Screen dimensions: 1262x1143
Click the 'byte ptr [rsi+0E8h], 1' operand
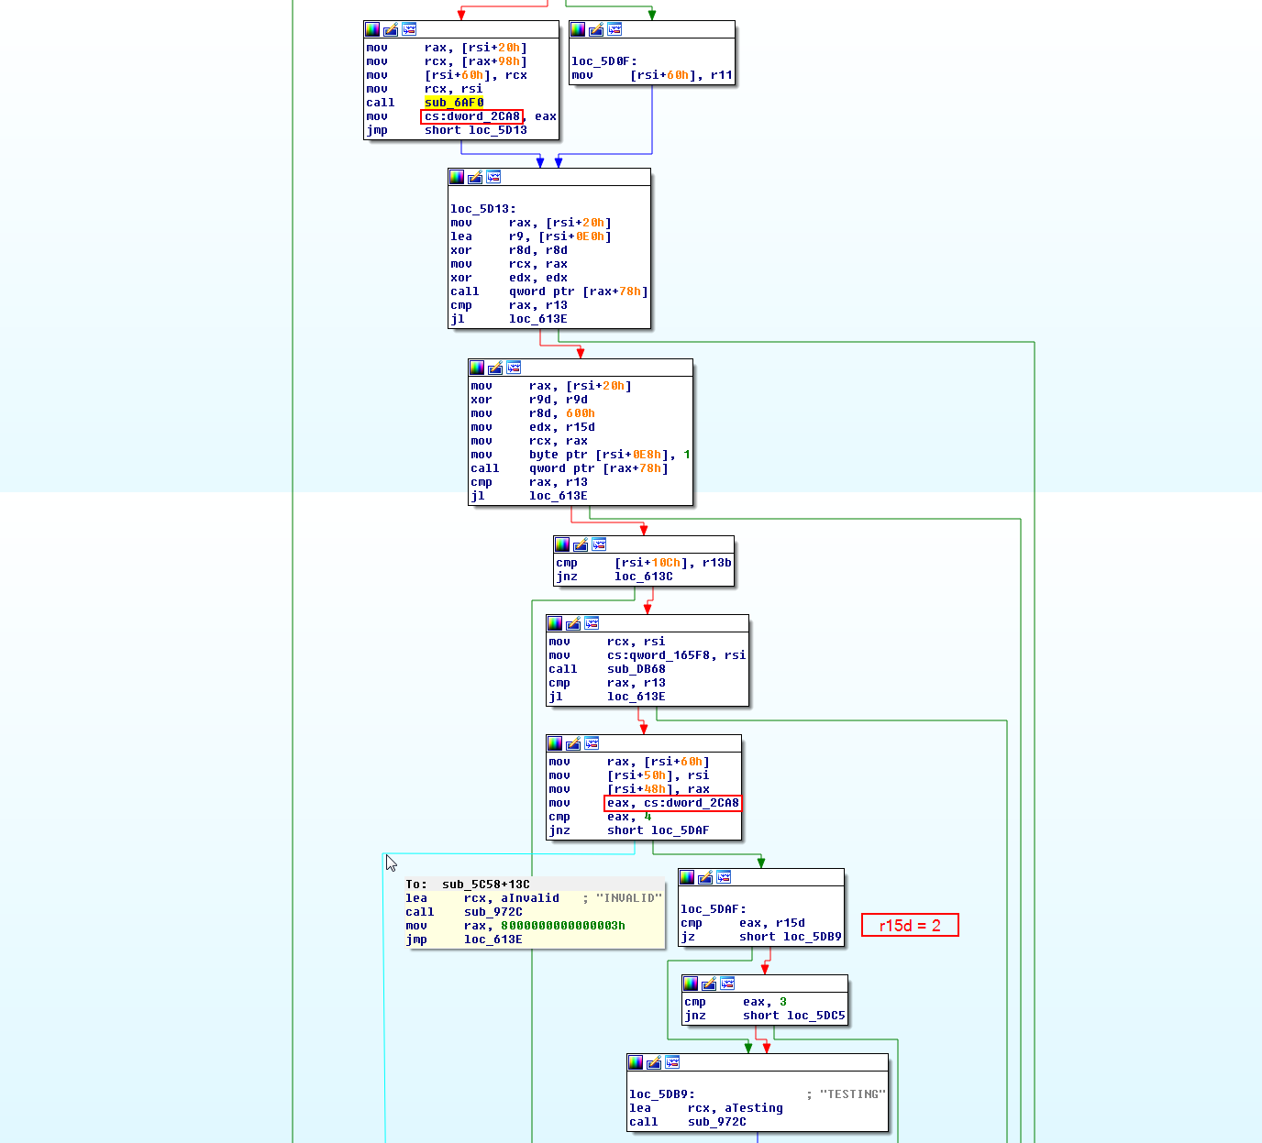[610, 455]
